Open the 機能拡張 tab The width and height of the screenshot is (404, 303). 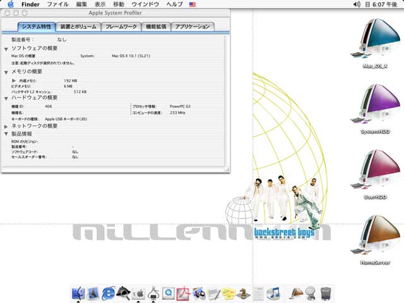[x=156, y=27]
